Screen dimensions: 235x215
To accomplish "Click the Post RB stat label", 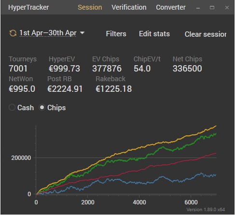I will (x=59, y=79).
